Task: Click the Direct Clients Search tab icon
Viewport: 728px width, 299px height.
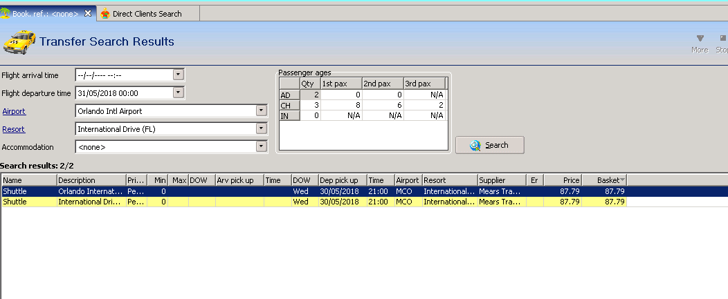Action: pos(105,13)
